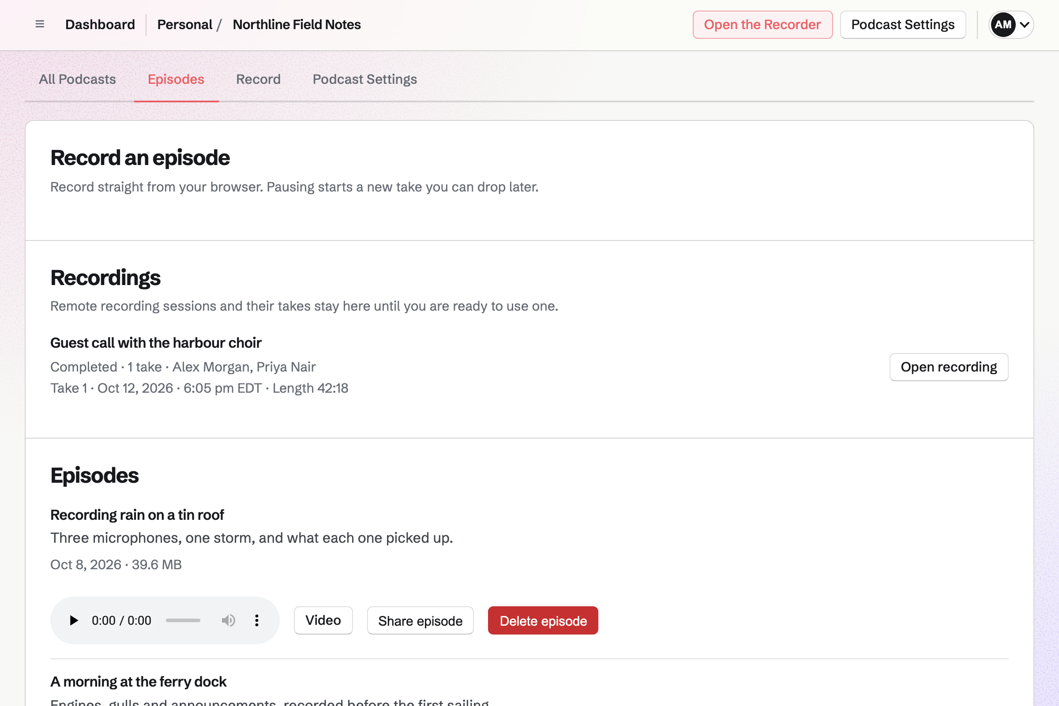Share the rain on a tin roof episode
Screen dimensions: 1059x706
[x=420, y=620]
